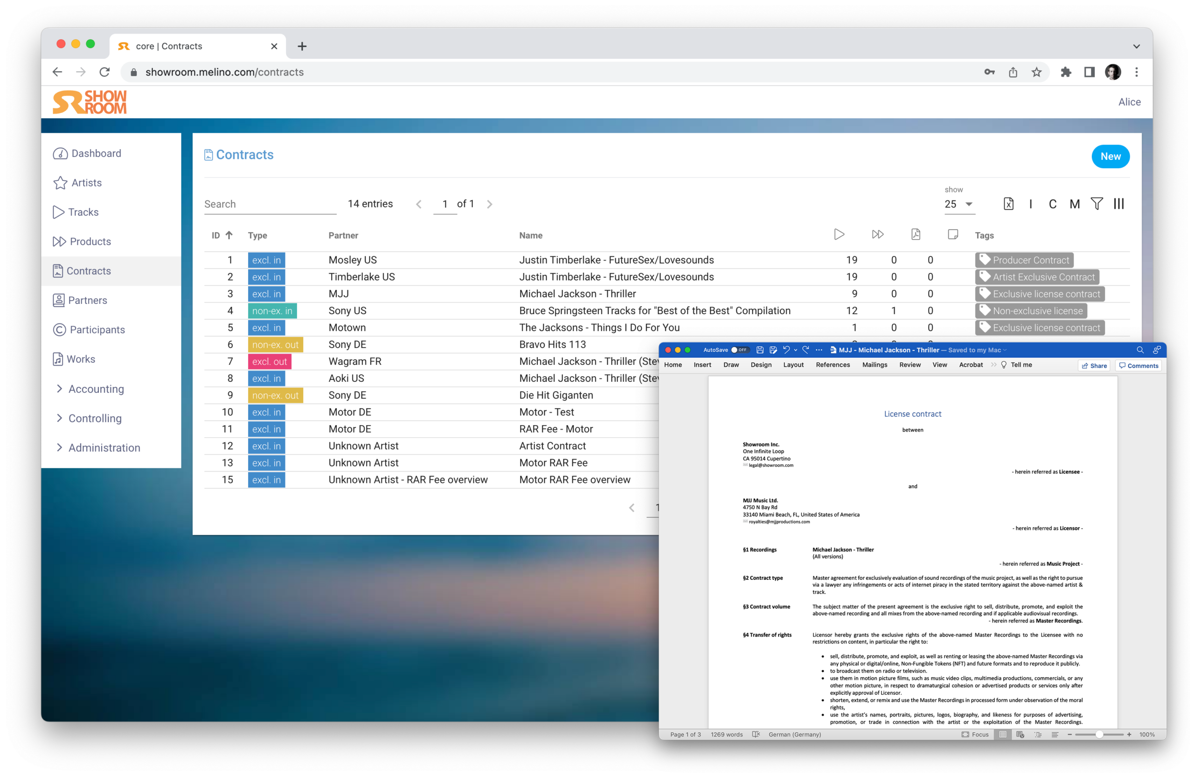This screenshot has height=776, width=1194.
Task: Open the References ribbon tab
Action: (832, 365)
